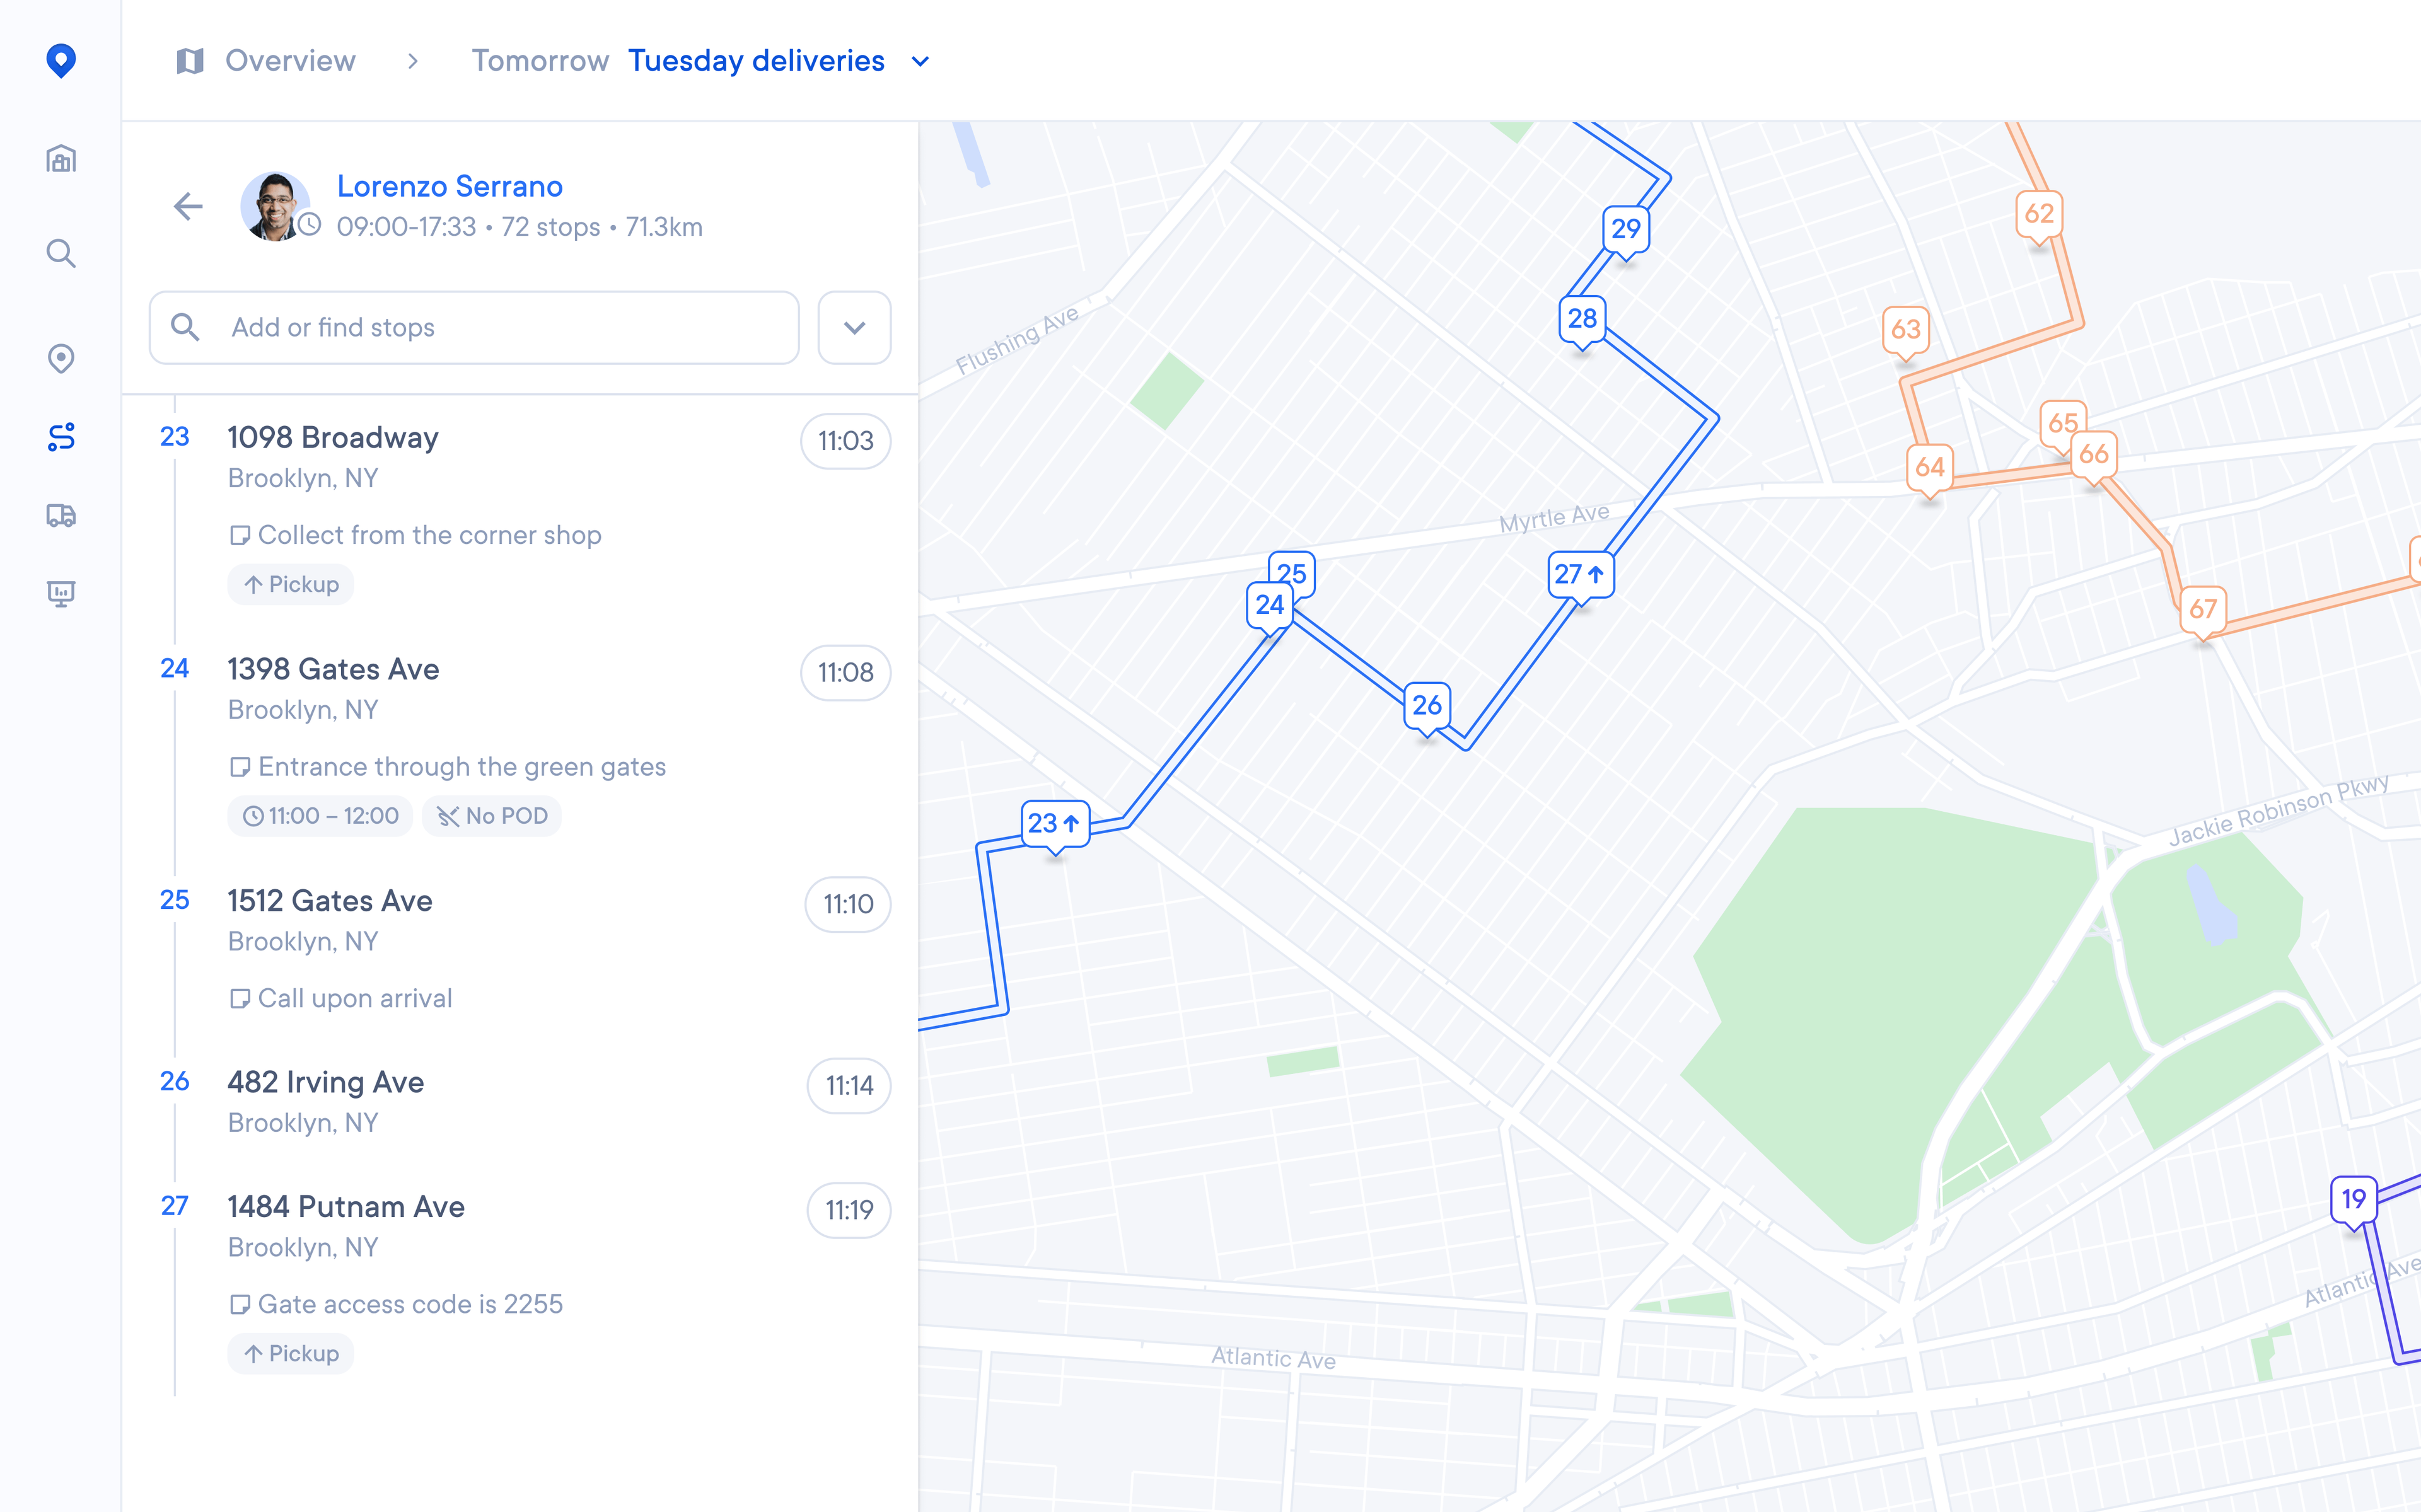
Task: Click the 11:10 arrival time pill
Action: click(848, 905)
